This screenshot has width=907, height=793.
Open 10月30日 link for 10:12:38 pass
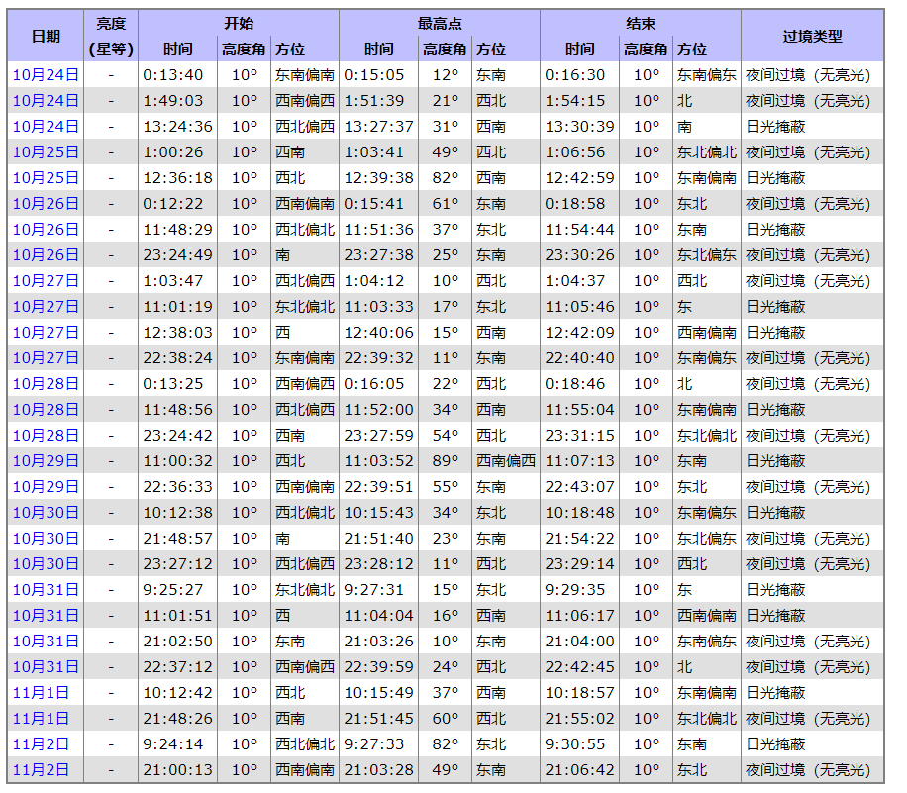click(46, 513)
